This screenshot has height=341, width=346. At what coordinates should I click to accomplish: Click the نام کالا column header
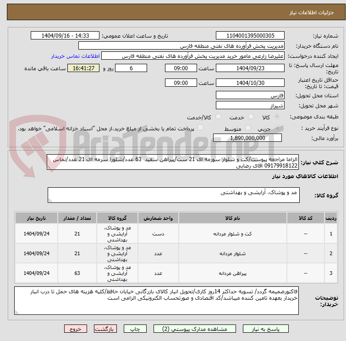[x=233, y=218]
